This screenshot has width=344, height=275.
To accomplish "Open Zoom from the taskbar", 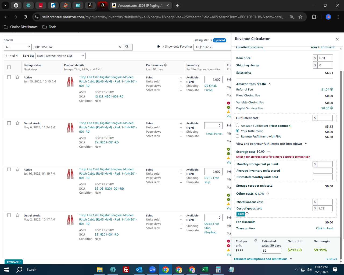I will 152,270.
